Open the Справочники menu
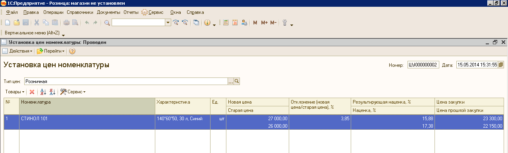The image size is (508, 153). coord(80,12)
